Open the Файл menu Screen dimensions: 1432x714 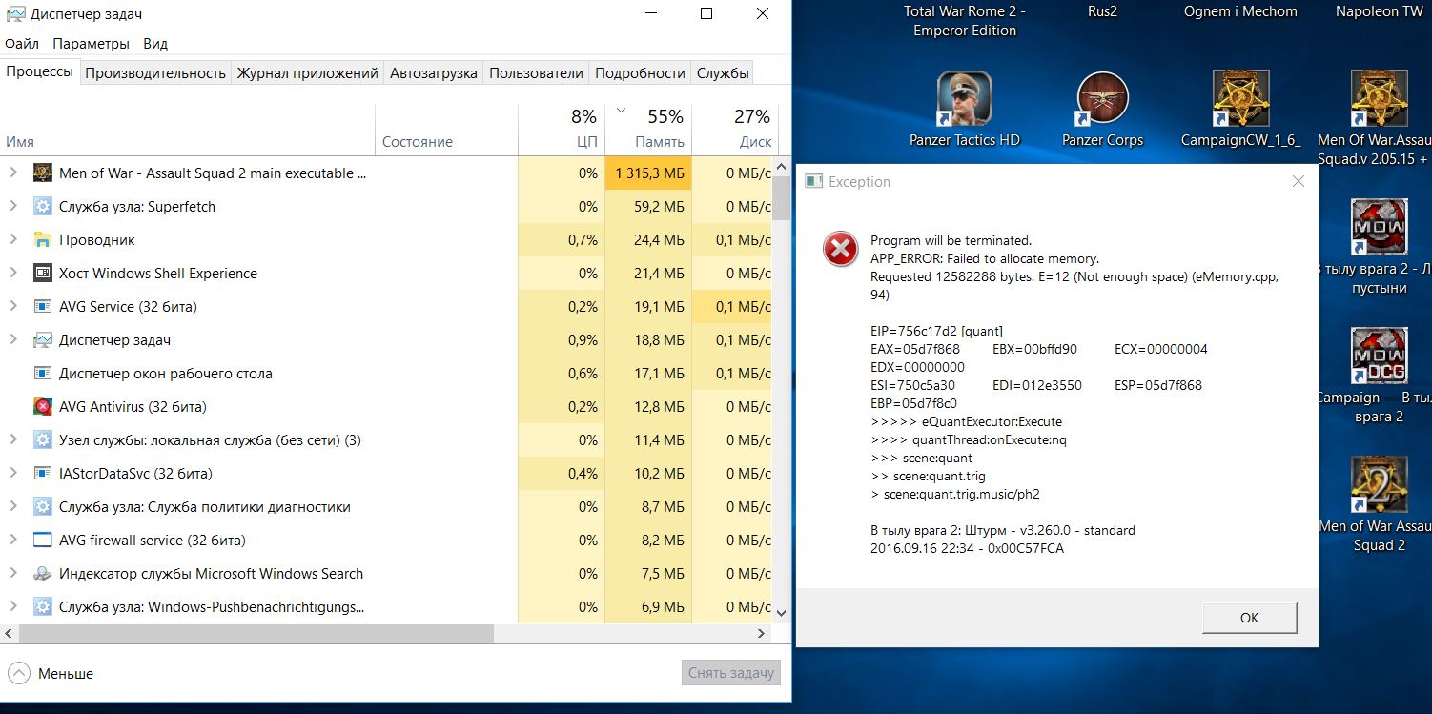(22, 44)
